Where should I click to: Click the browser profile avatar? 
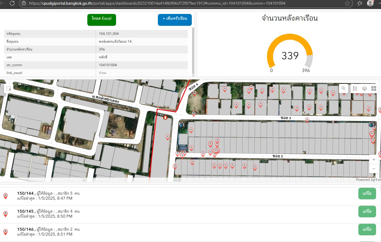pos(370,3)
